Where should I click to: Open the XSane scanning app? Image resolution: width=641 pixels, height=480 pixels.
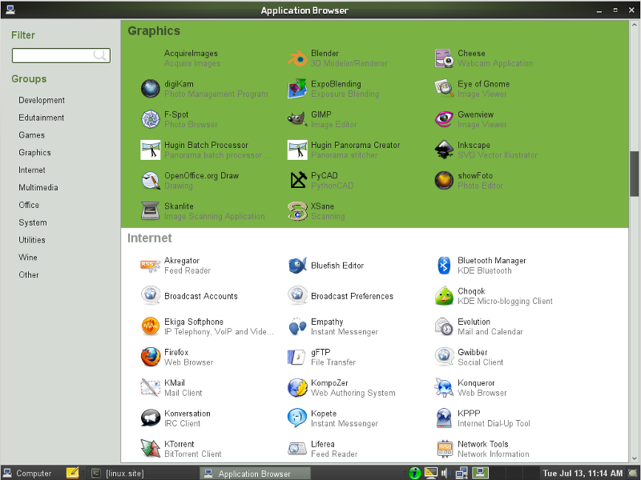point(298,211)
